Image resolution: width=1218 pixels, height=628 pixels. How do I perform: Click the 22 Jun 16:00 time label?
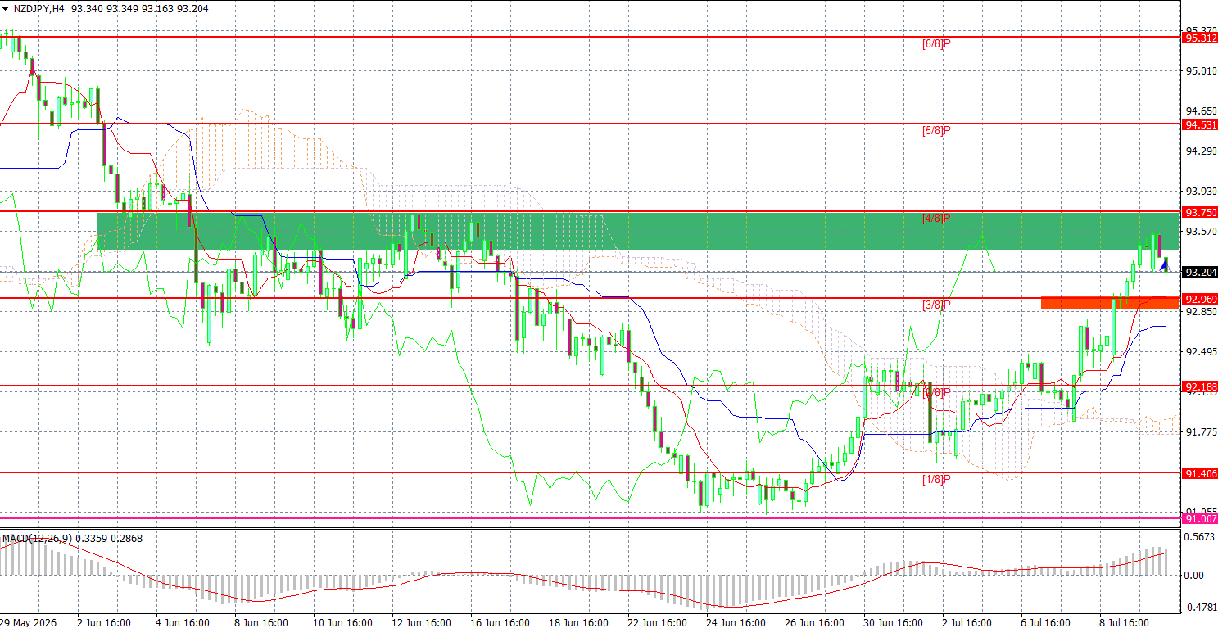658,622
